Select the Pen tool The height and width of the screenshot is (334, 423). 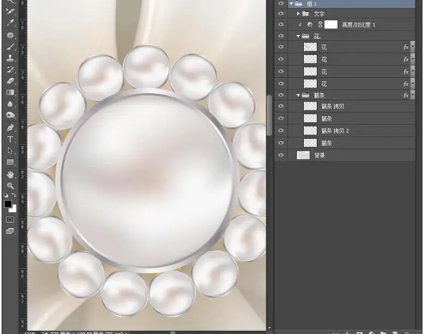(x=10, y=127)
